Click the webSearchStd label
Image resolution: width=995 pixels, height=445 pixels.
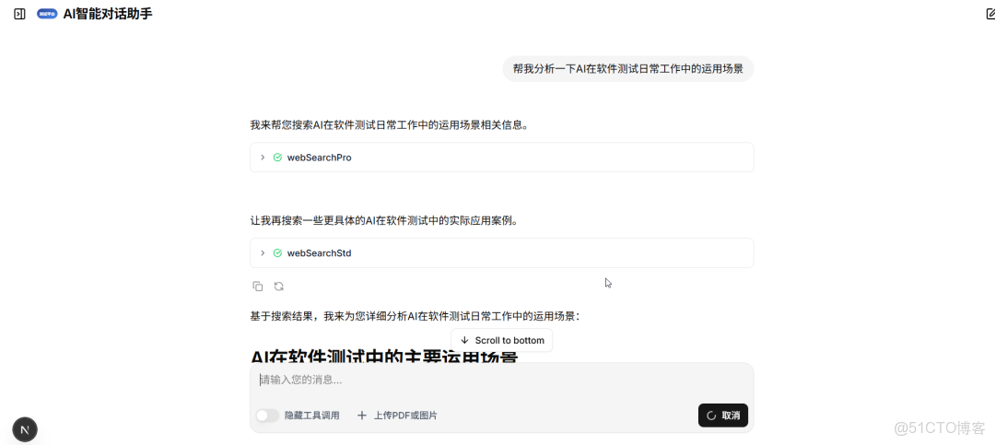319,252
